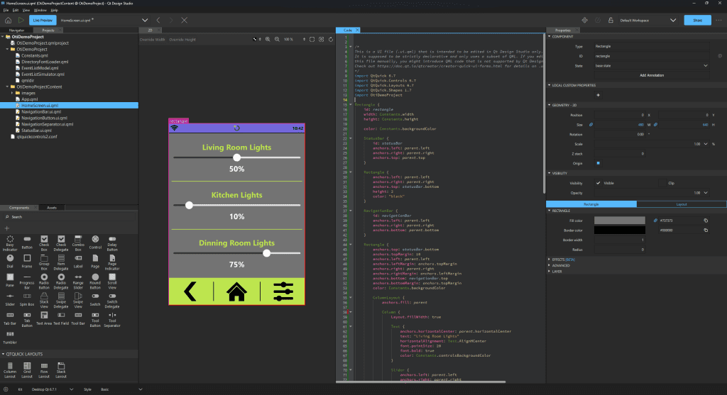Collapse the QTQUICK LAYOUTS section
Viewport: 727px width, 395px height.
point(3,355)
